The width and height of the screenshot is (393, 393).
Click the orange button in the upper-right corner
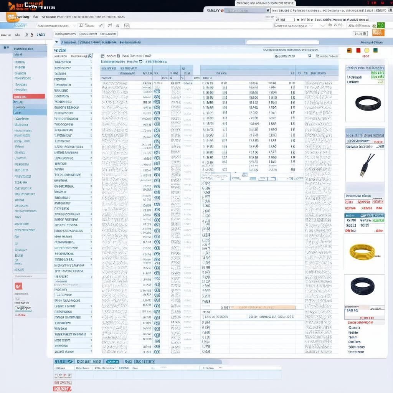(x=378, y=33)
